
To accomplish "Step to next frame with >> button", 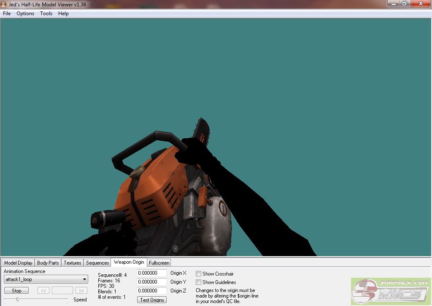I will 81,290.
